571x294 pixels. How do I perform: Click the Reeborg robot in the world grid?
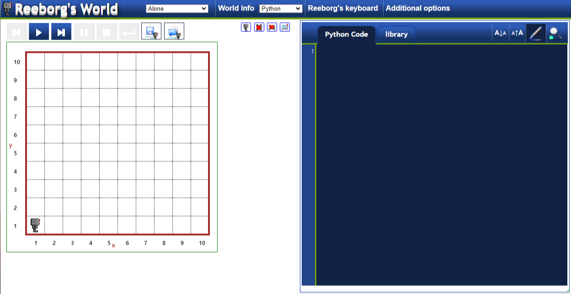[35, 224]
